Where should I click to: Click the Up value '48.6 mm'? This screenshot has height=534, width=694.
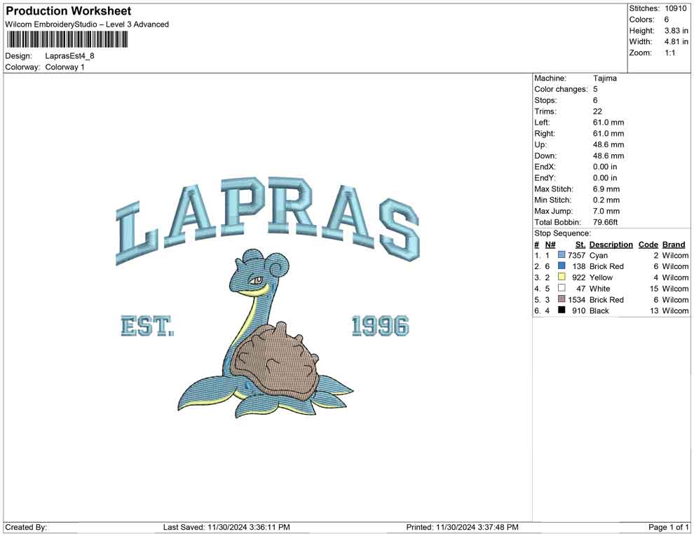[608, 144]
